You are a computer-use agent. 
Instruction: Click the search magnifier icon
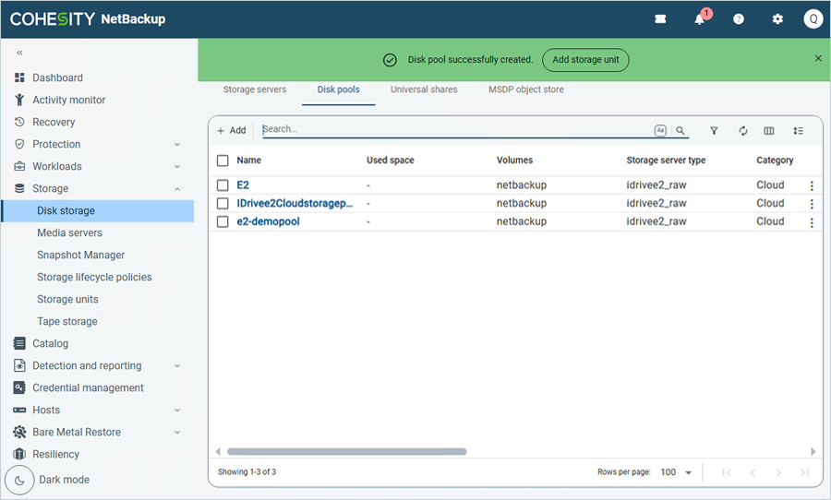point(680,131)
